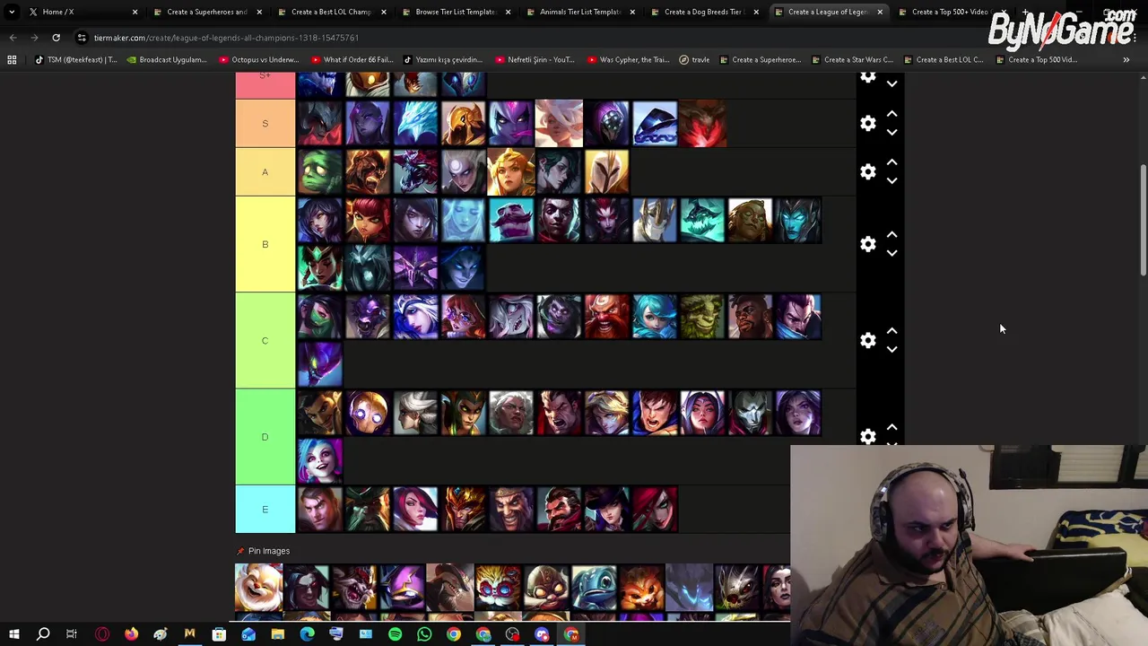Open settings gear for the D tier row
1148x646 pixels.
point(867,436)
